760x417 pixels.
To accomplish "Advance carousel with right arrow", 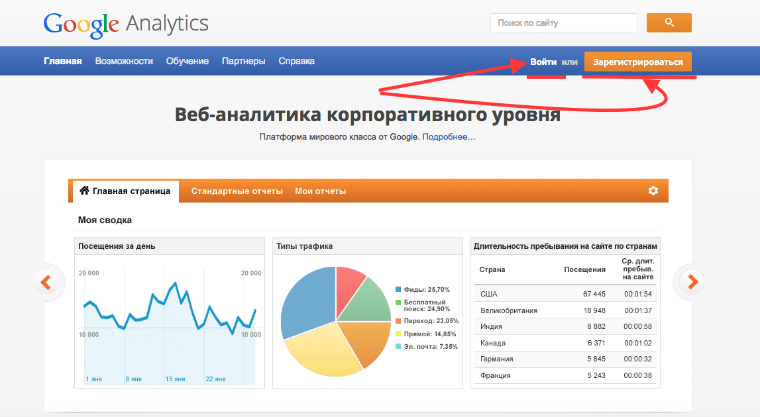I will pos(693,281).
